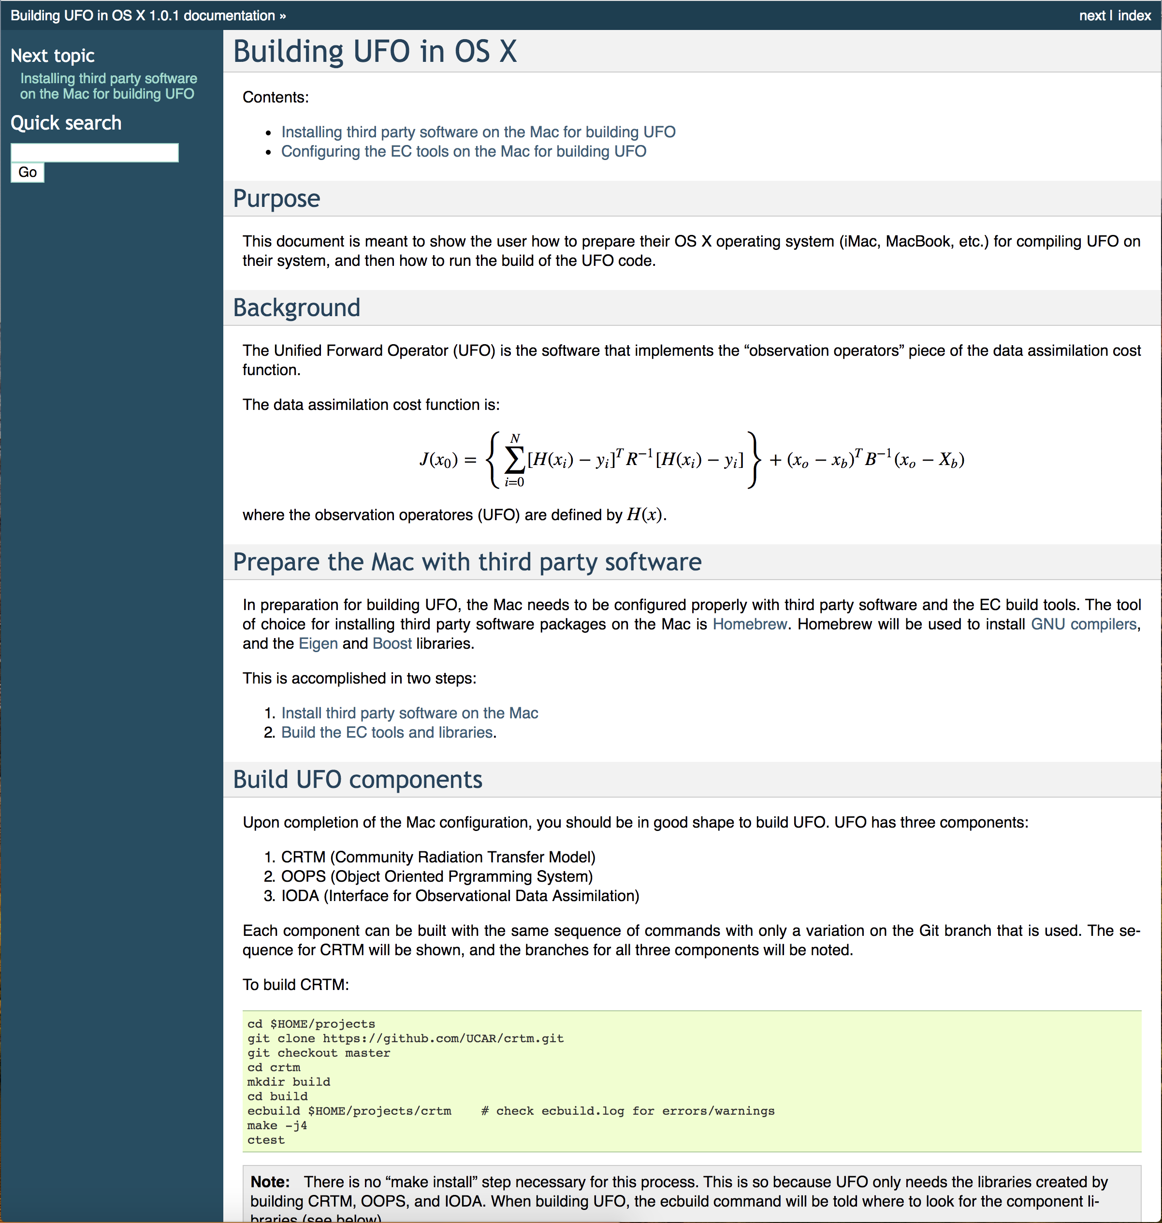Click the 'next' navigation link
This screenshot has width=1162, height=1223.
pos(1091,15)
